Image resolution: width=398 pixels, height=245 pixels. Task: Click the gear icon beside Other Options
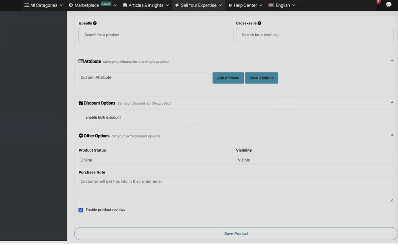(x=80, y=136)
